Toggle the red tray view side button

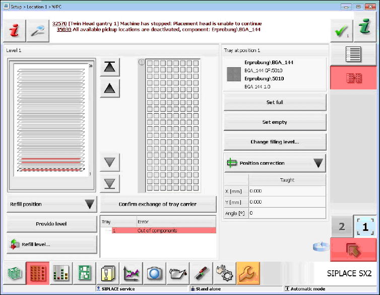pos(353,78)
